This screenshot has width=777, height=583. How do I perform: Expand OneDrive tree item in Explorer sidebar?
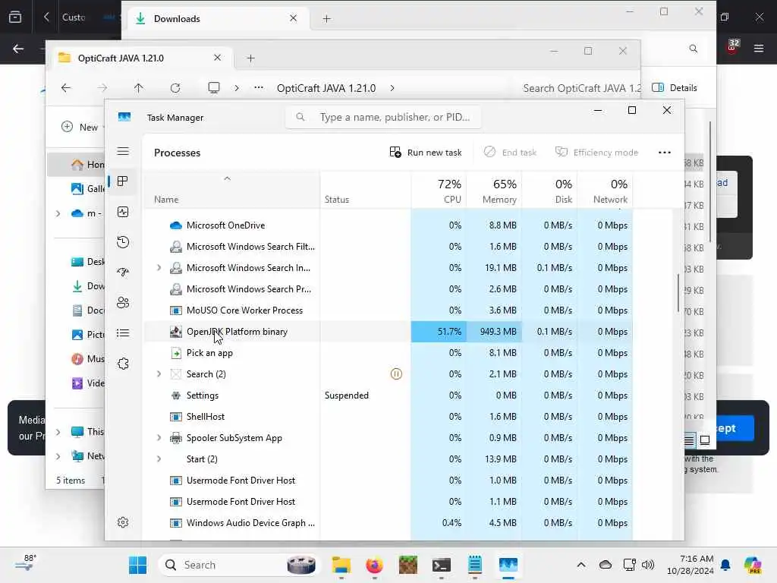[58, 213]
